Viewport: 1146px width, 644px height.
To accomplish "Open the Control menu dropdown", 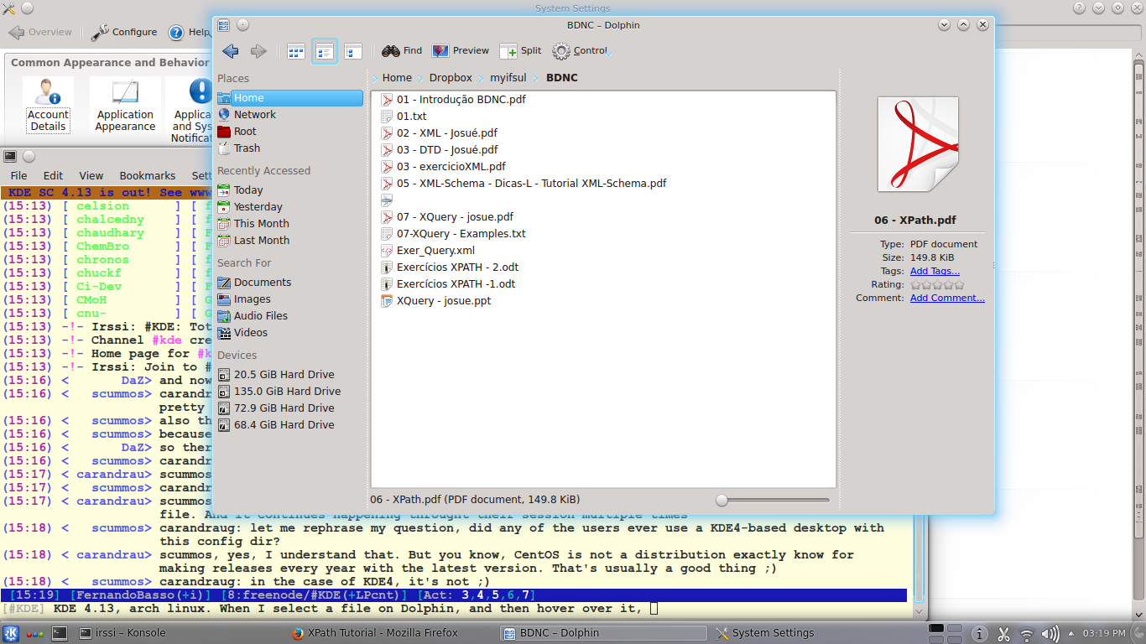I will [581, 51].
